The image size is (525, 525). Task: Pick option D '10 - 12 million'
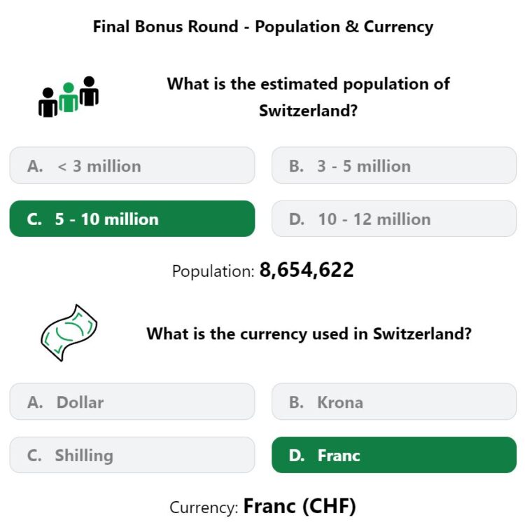(394, 219)
